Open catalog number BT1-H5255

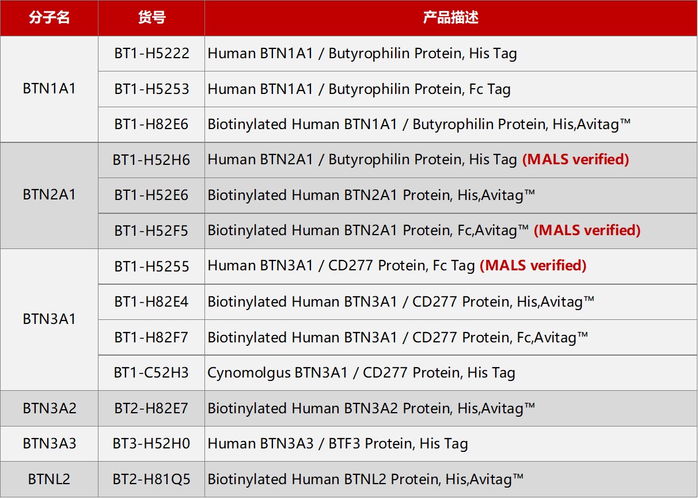151,266
